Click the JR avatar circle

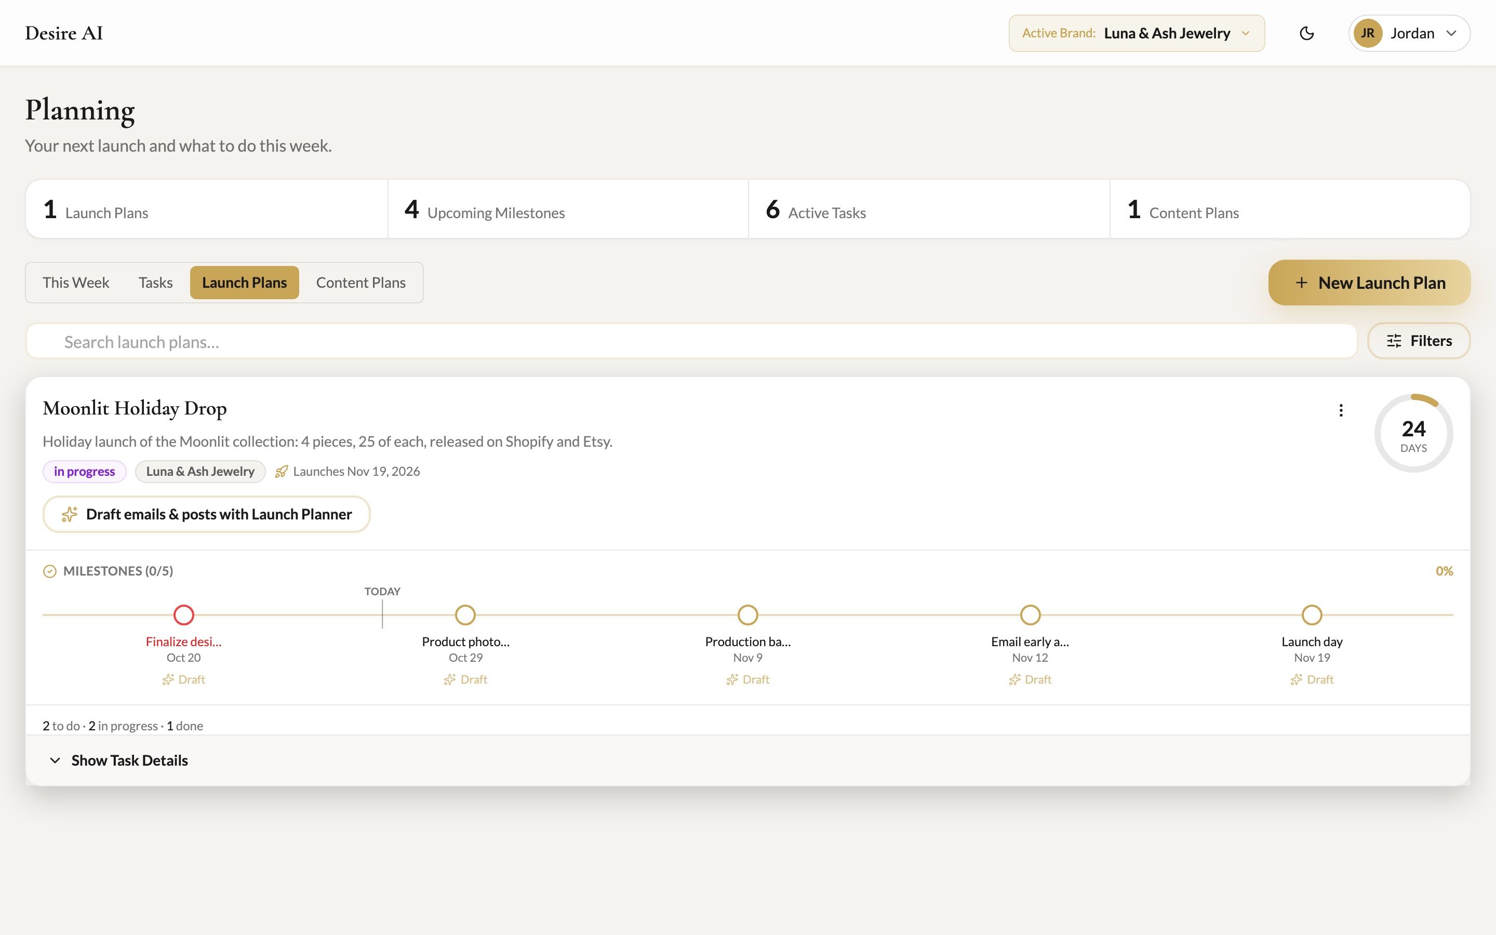pos(1367,33)
